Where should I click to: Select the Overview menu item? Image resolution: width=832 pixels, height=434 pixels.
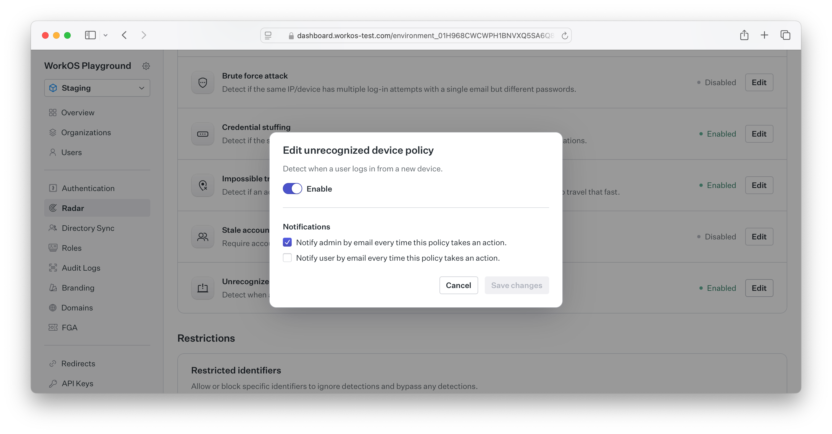(x=78, y=112)
